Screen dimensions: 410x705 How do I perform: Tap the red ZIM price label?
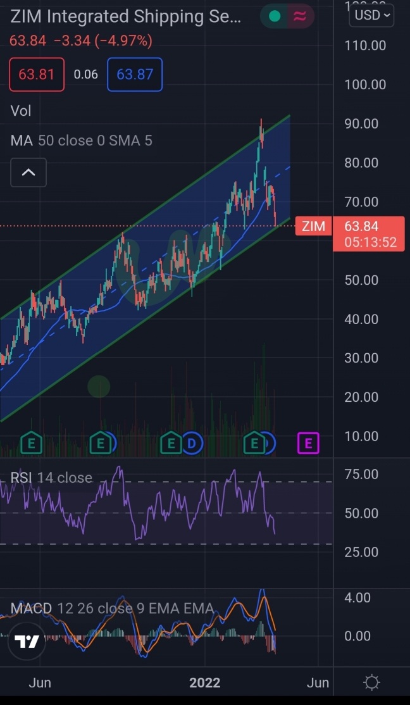coord(314,226)
